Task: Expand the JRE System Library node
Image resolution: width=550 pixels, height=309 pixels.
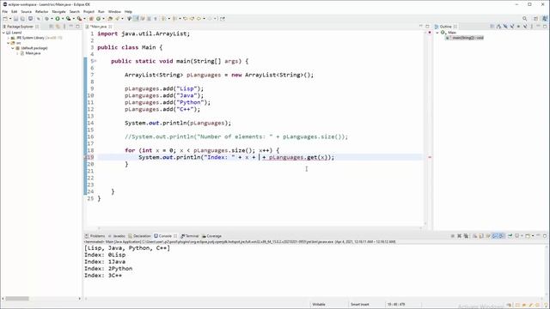Action: click(x=9, y=38)
